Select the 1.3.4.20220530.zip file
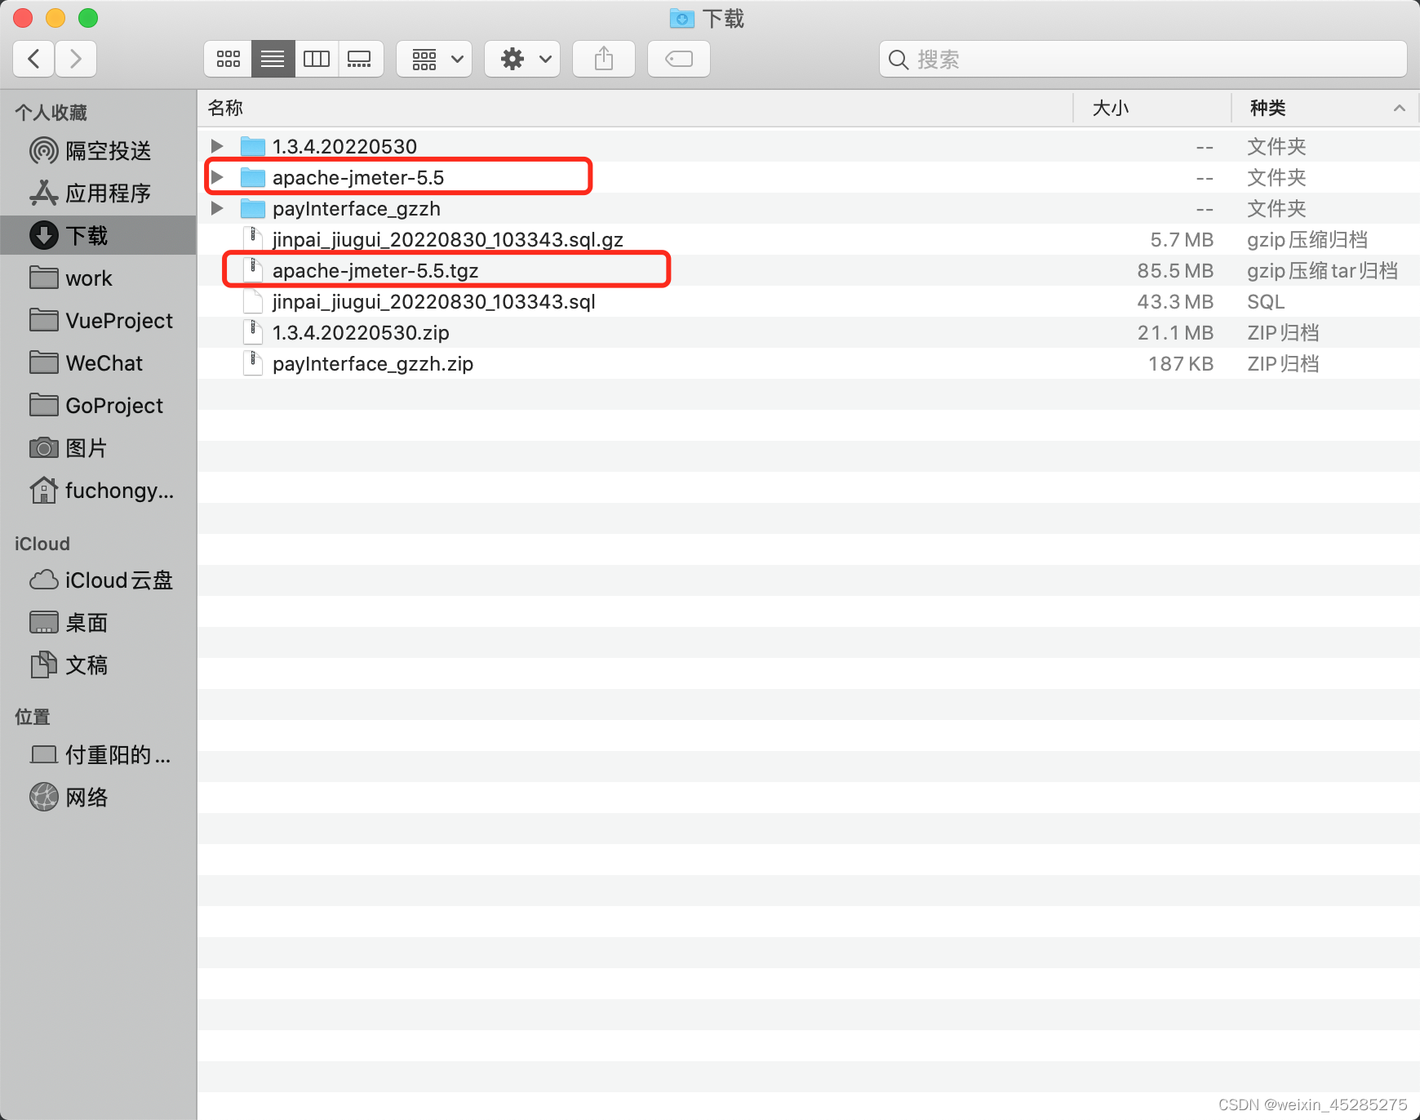Screen dimensions: 1420x1120 click(808, 332)
